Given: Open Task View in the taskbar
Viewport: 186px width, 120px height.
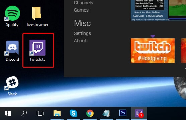Looking at the screenshot, I should 40,113.
